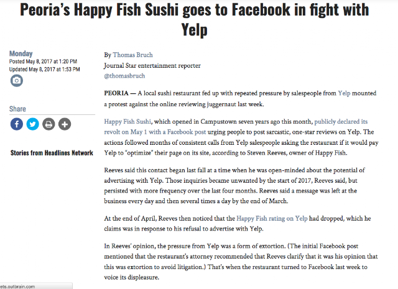
Task: Follow the Yelp link in first paragraph
Action: tap(344, 93)
